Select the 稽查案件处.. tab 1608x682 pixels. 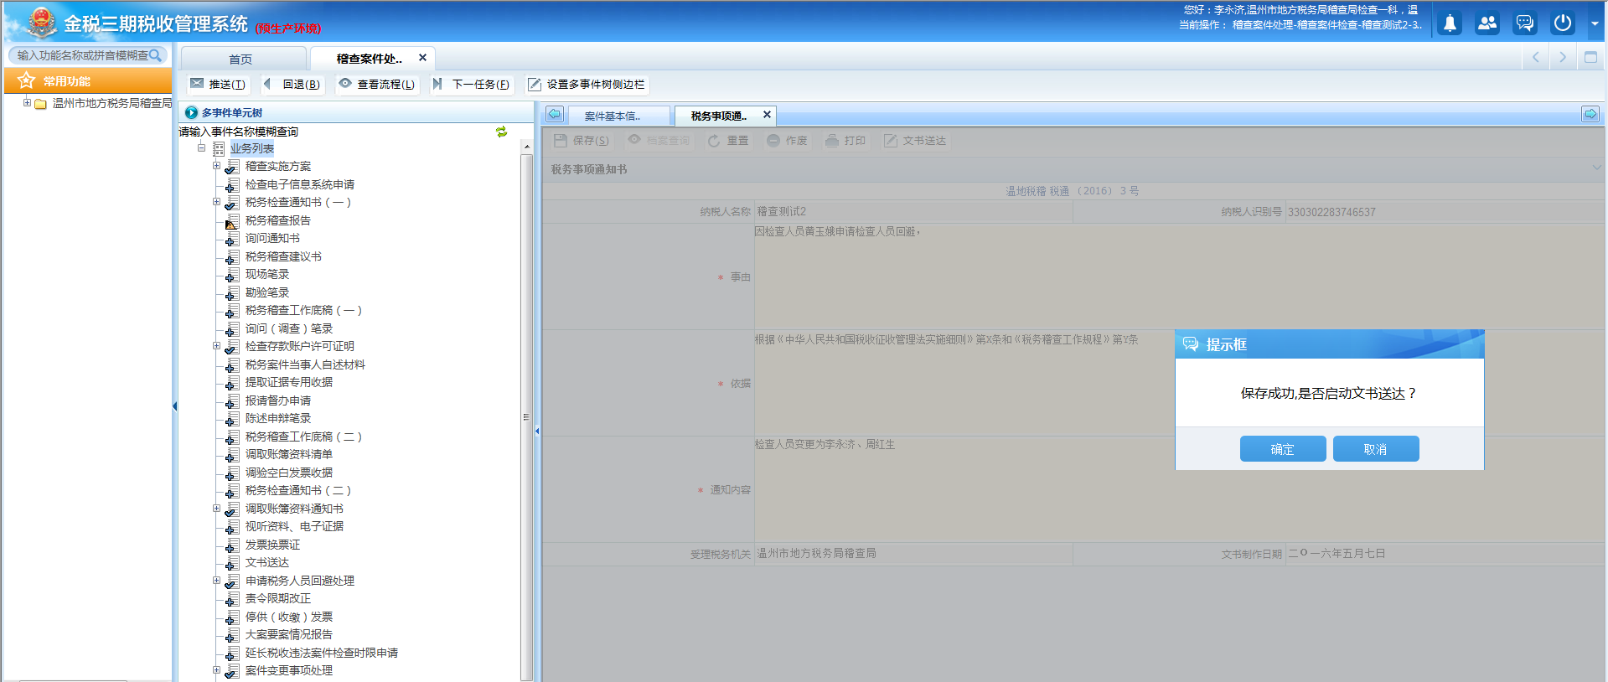[369, 59]
